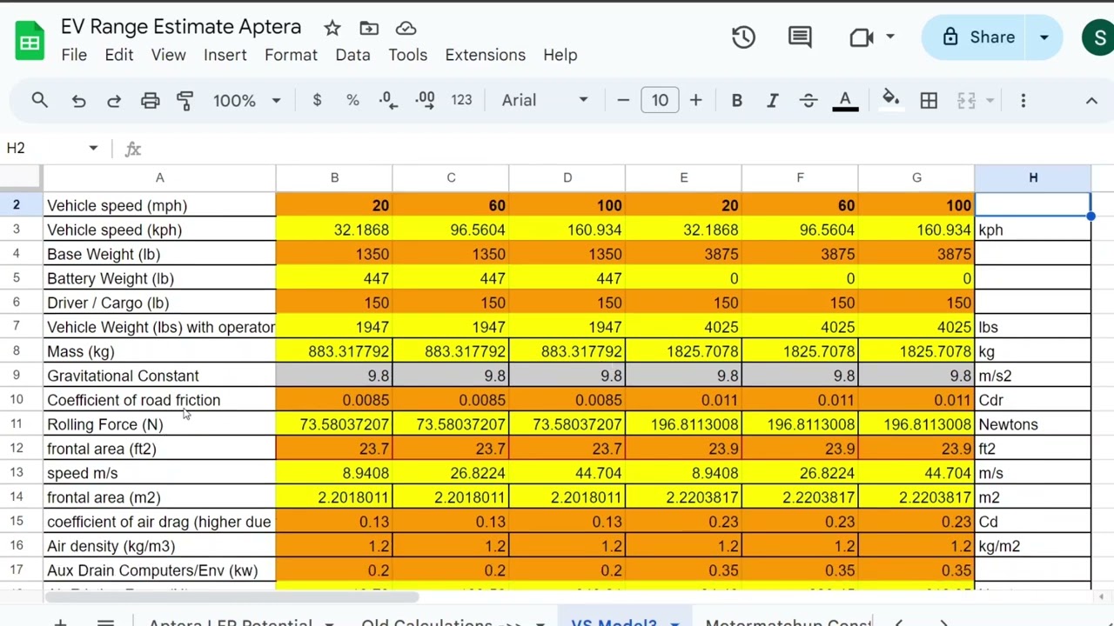Toggle strikethrough formatting
The height and width of the screenshot is (626, 1114).
click(x=808, y=100)
